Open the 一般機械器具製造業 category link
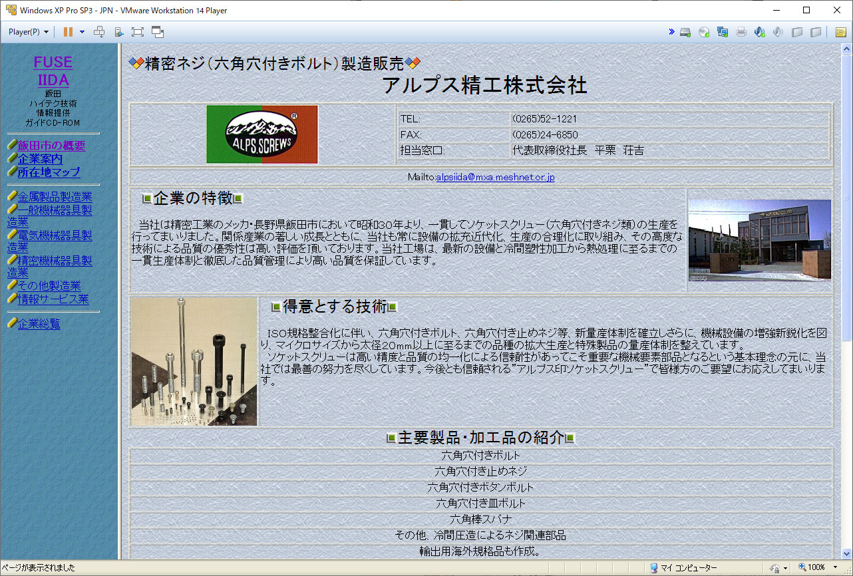The width and height of the screenshot is (853, 576). click(x=50, y=216)
